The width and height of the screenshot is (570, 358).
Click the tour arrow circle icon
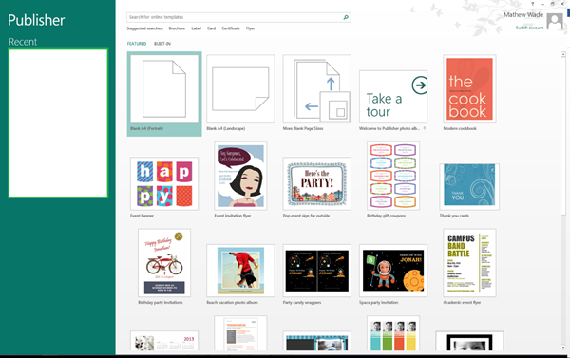click(x=420, y=85)
